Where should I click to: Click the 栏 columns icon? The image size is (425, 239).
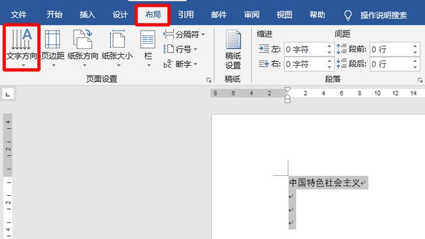[148, 48]
